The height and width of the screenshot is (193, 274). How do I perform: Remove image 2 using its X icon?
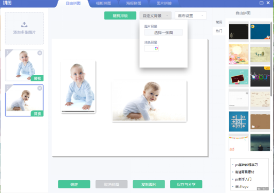(40, 88)
